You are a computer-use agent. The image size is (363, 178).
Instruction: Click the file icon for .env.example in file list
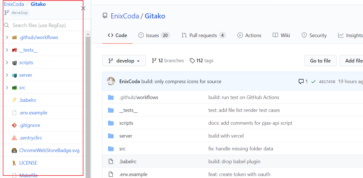coord(111,174)
